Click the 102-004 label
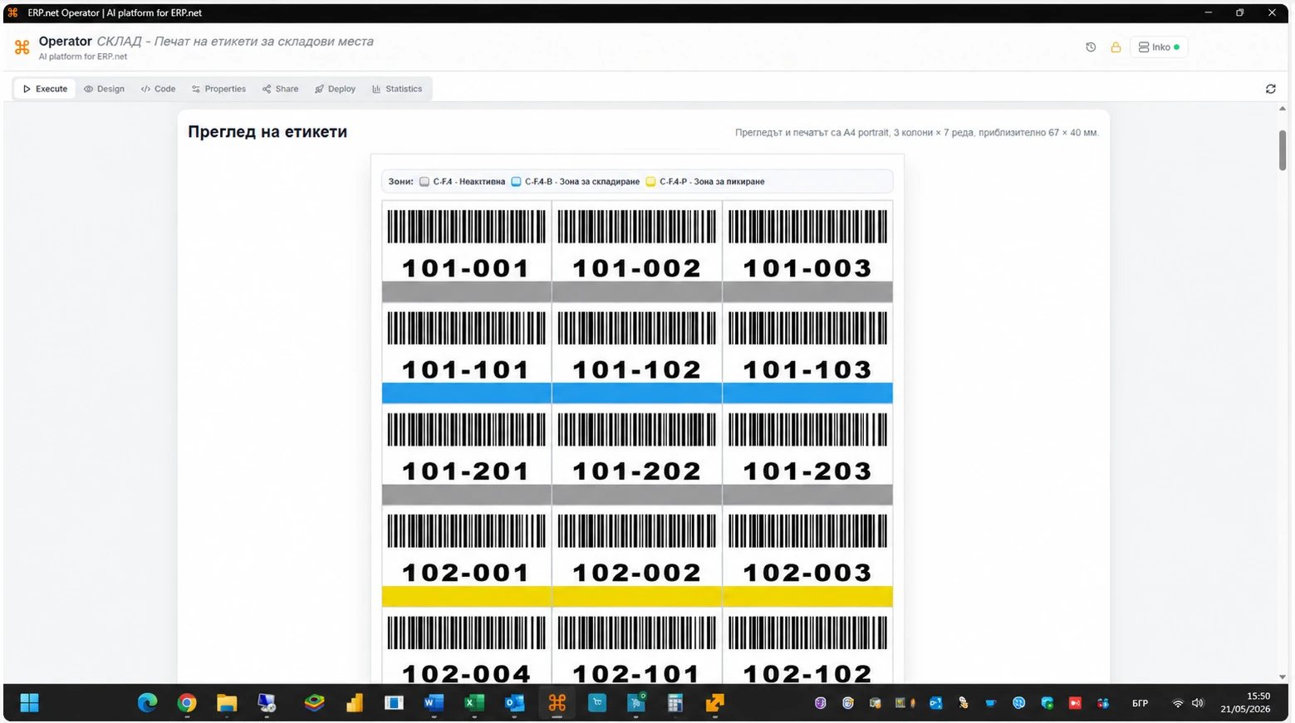 coord(466,646)
